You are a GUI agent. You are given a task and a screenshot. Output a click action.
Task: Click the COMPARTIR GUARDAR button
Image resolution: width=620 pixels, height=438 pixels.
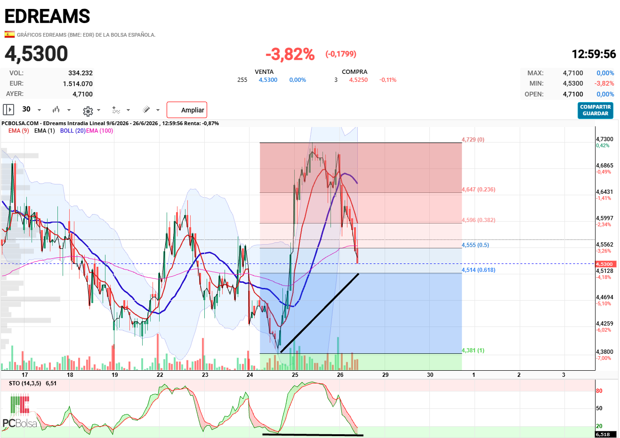596,111
